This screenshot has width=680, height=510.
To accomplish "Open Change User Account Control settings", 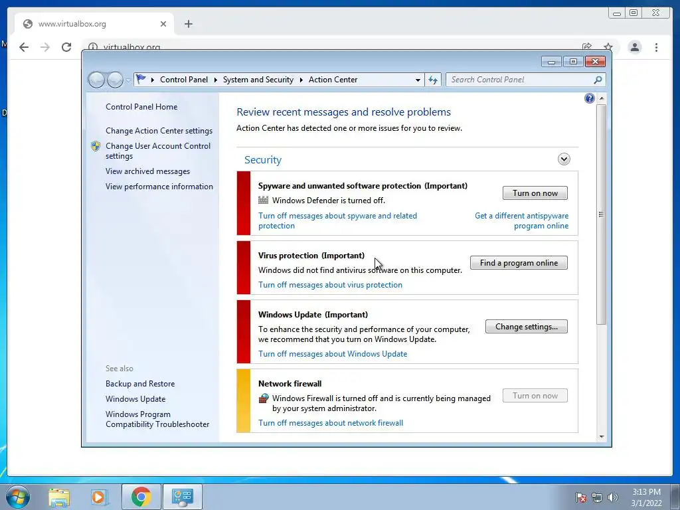I will tap(158, 151).
